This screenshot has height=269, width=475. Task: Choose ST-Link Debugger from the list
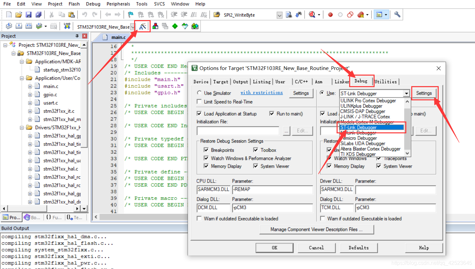coord(372,127)
